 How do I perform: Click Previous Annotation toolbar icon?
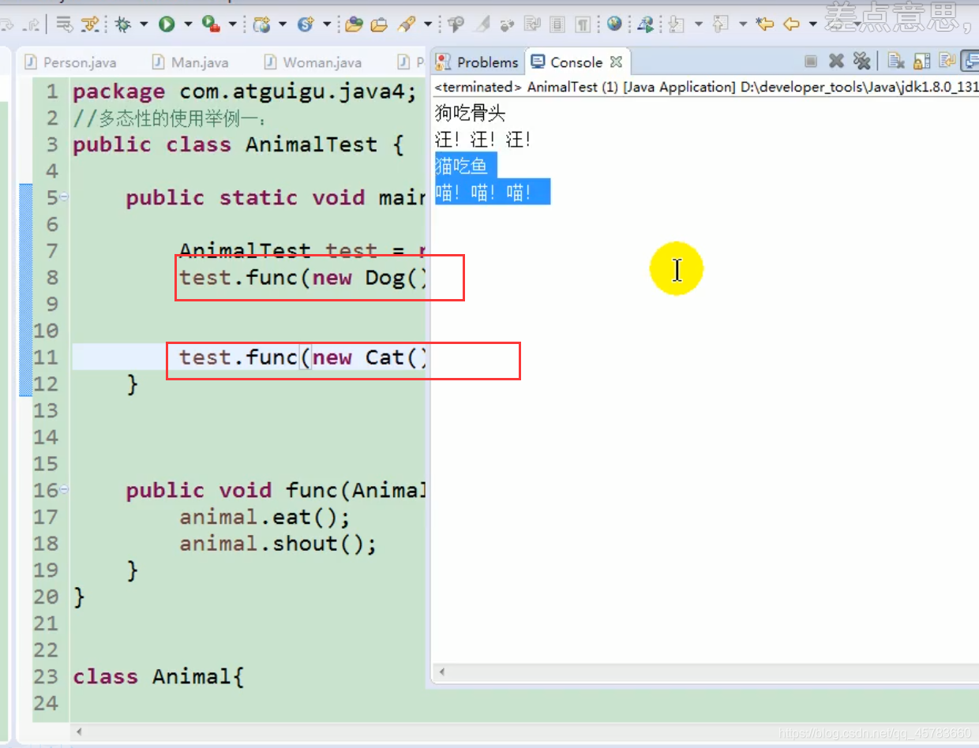tap(719, 24)
